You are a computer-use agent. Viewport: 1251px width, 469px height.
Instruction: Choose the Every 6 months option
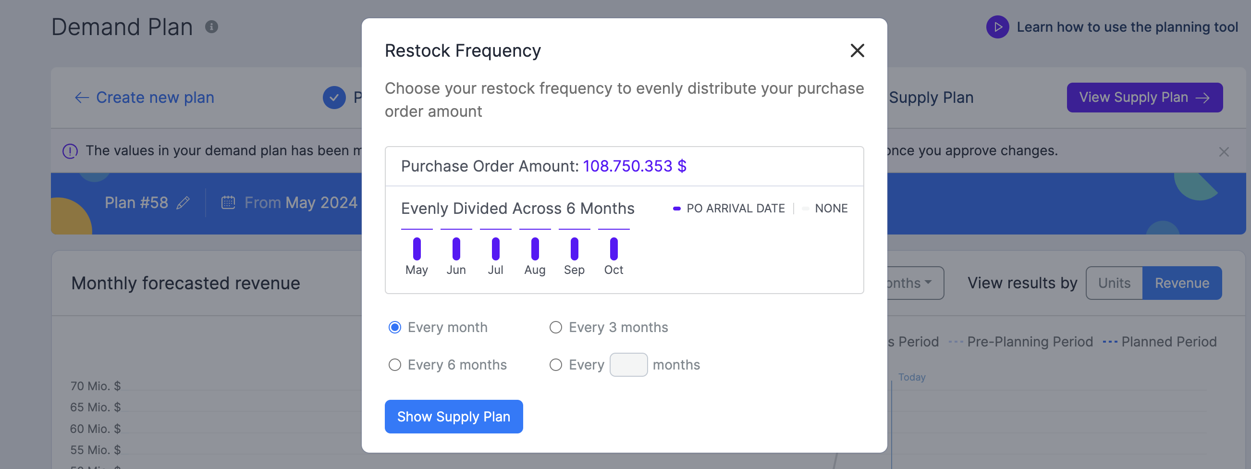(x=395, y=365)
